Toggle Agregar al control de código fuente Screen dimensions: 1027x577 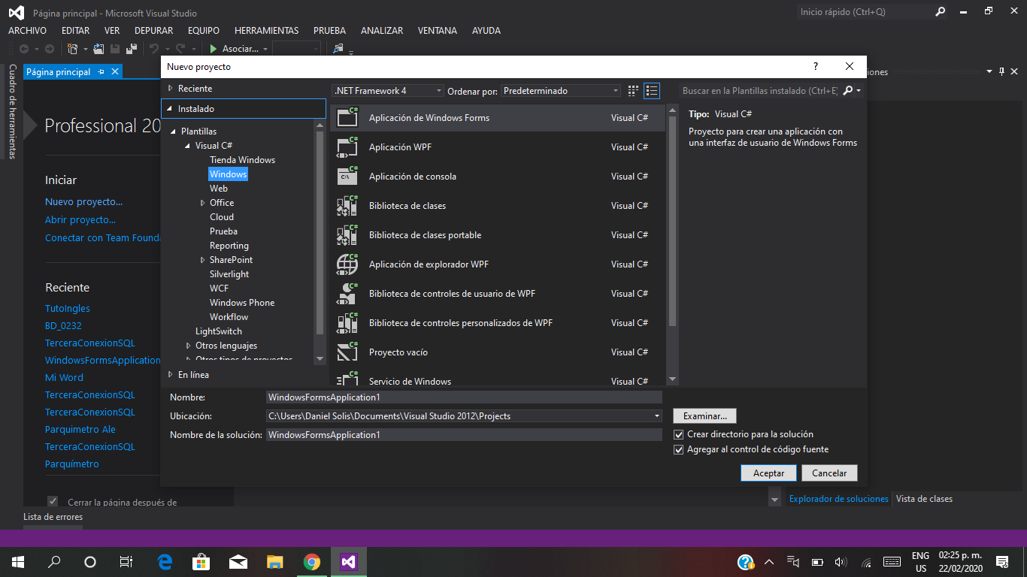[x=678, y=450]
